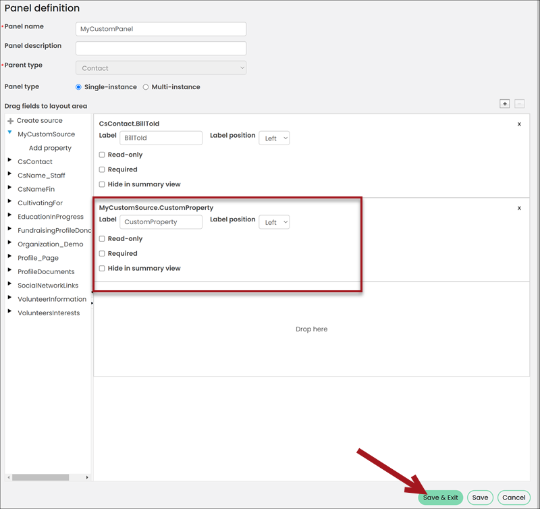This screenshot has height=509, width=540.
Task: Expand the VolunteerInformation source arrow
Action: (9, 297)
